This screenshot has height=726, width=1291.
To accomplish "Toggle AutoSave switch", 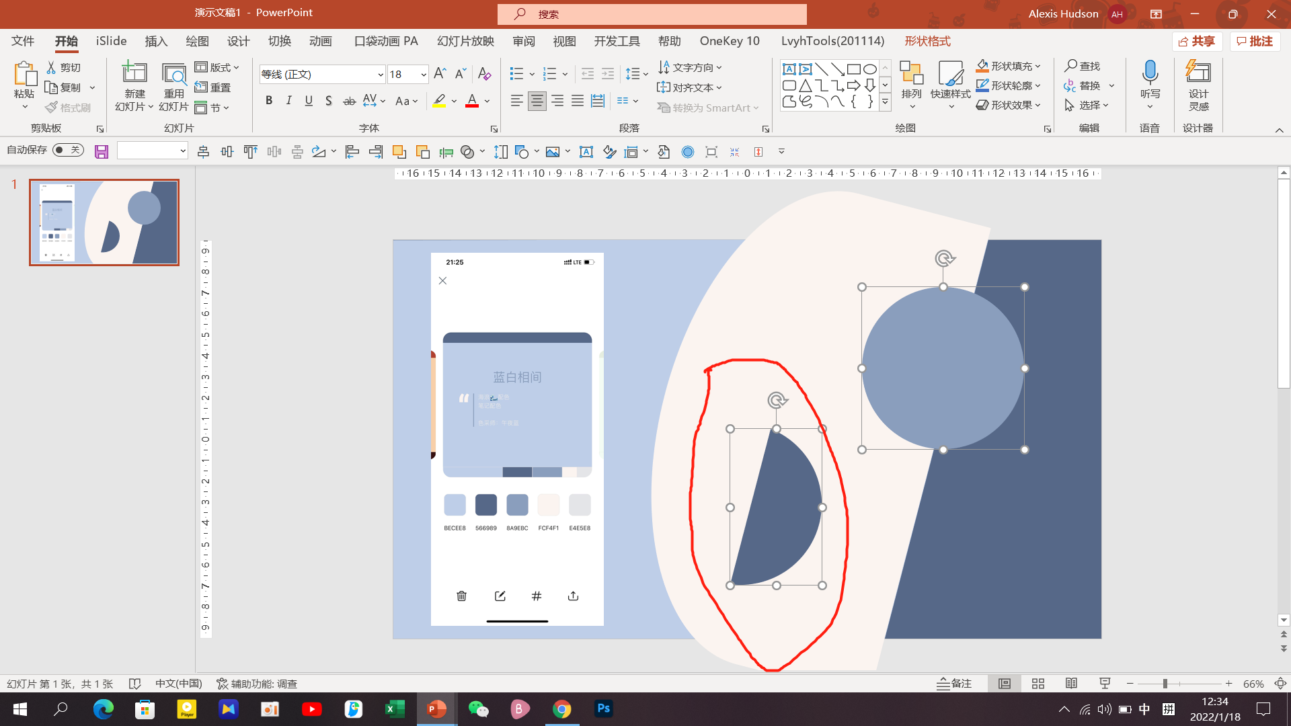I will pyautogui.click(x=68, y=150).
